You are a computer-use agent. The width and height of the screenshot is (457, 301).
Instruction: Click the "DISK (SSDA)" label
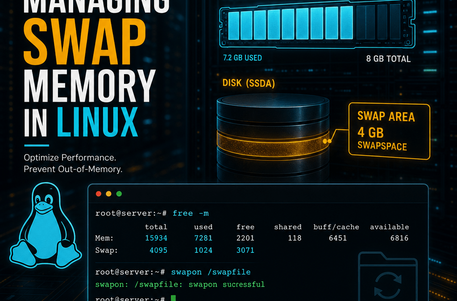[x=249, y=83]
